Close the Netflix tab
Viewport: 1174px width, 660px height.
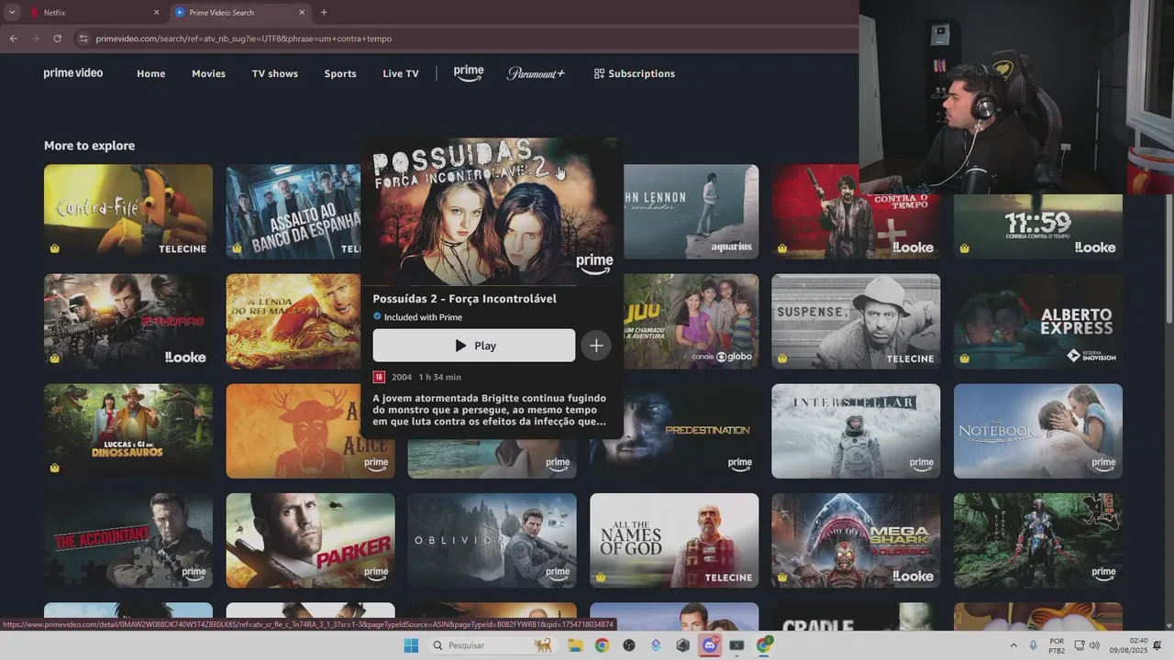[156, 13]
